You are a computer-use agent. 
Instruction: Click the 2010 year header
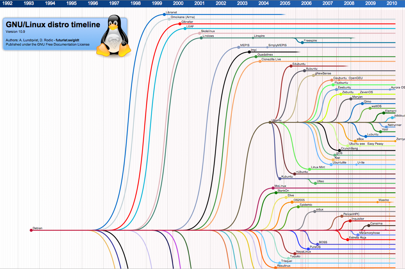click(x=392, y=3)
